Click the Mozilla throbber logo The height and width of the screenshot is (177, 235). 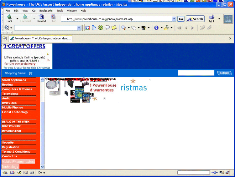[x=228, y=19]
